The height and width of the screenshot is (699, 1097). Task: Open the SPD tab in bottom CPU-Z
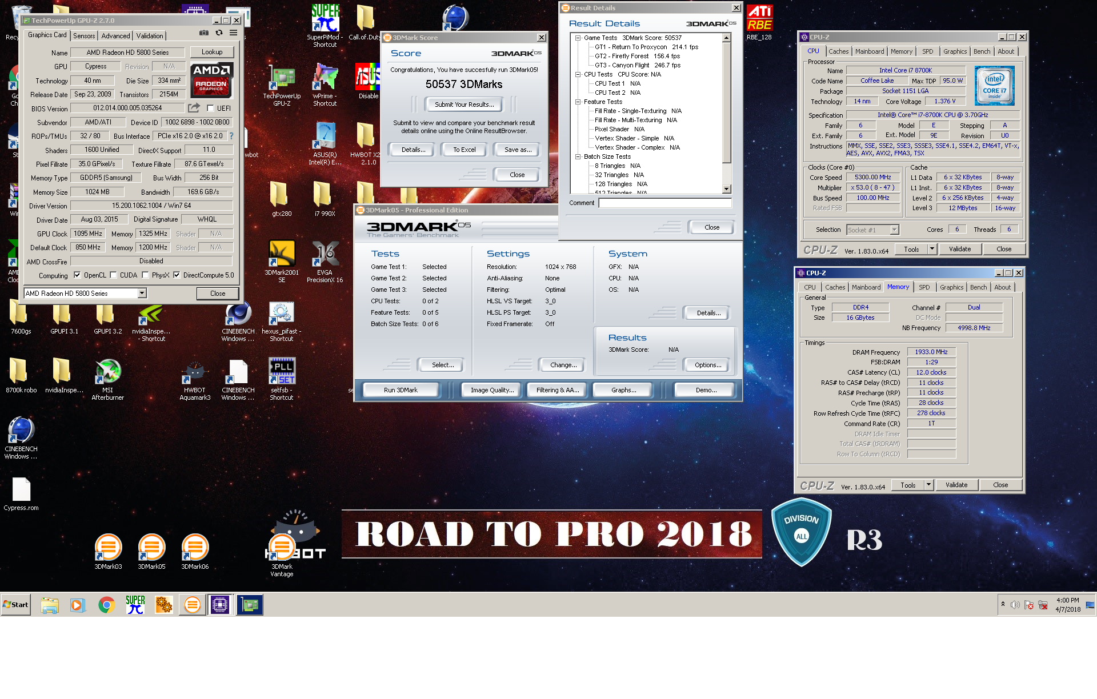(x=924, y=287)
